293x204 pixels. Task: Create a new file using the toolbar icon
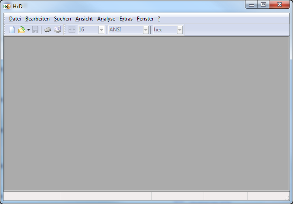(12, 30)
